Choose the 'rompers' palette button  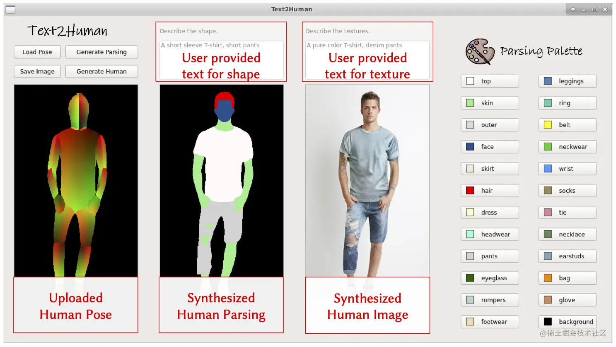pyautogui.click(x=490, y=300)
